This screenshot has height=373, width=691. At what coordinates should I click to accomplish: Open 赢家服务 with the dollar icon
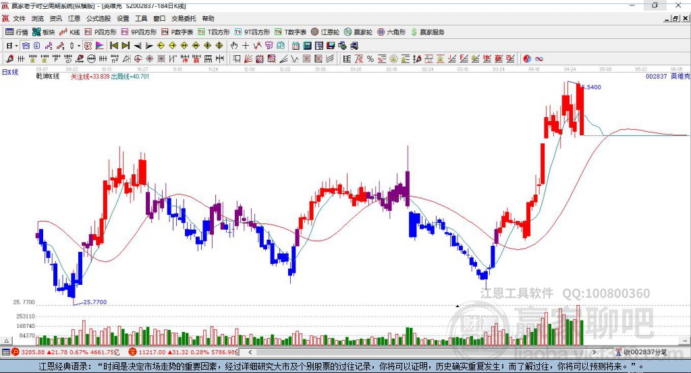point(427,32)
